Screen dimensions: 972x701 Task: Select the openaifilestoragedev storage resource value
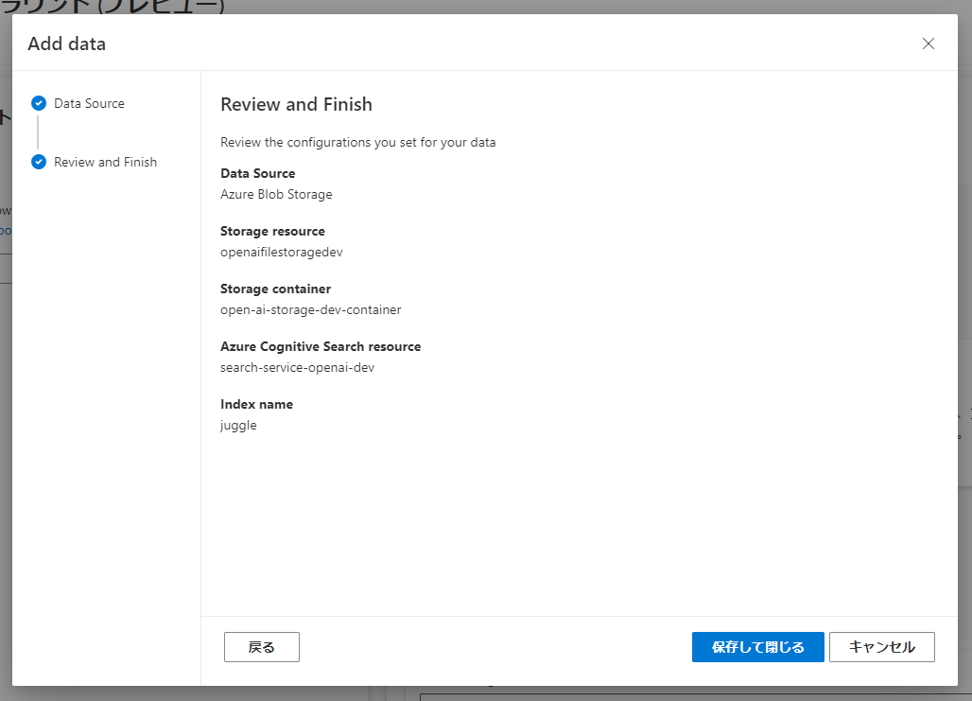click(x=282, y=252)
